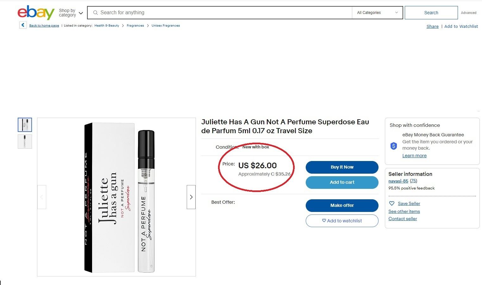
Task: Click Add to cart button
Action: tap(342, 182)
